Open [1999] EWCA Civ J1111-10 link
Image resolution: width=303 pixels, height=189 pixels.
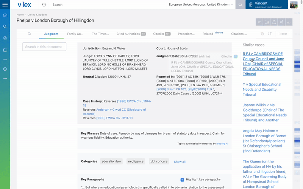pos(114,118)
